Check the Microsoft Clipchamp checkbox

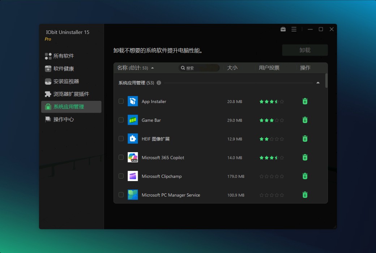click(121, 176)
